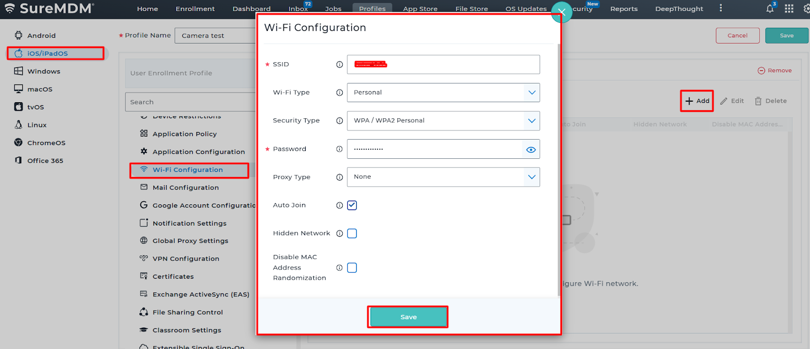Go to the Enrollment menu

195,9
